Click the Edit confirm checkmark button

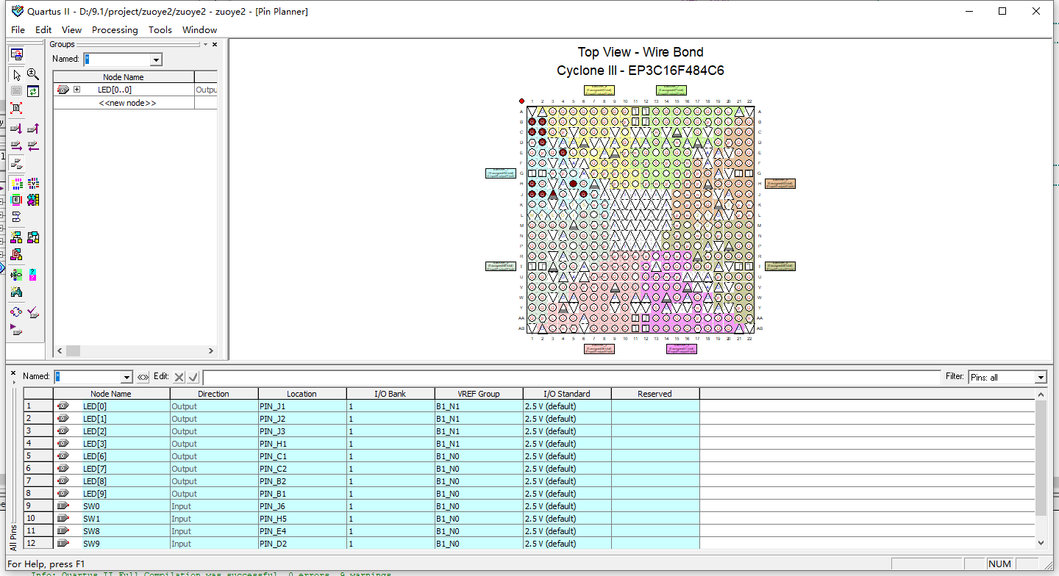[x=193, y=377]
